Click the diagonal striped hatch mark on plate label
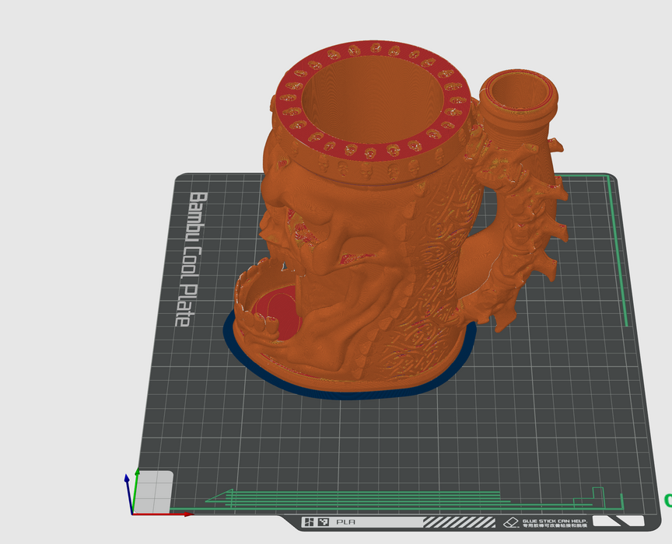The width and height of the screenshot is (672, 544). click(459, 522)
